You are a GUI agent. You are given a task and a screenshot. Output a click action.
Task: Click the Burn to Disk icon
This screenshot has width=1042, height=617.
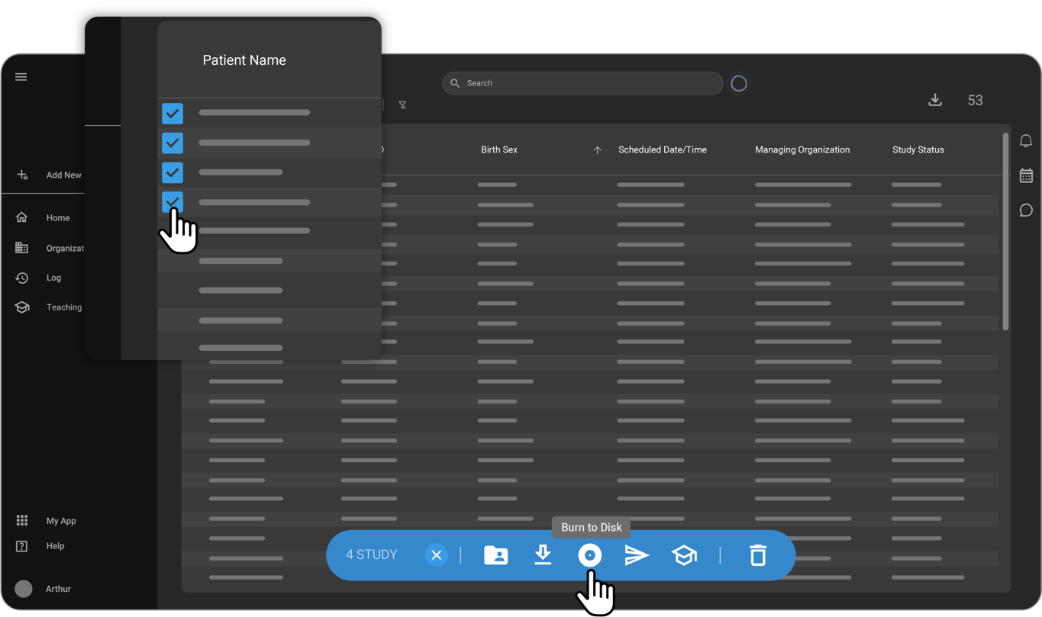(589, 555)
